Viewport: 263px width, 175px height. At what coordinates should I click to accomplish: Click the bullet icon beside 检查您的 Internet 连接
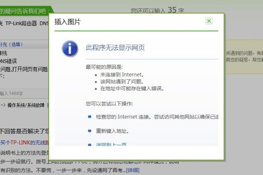pos(90,116)
